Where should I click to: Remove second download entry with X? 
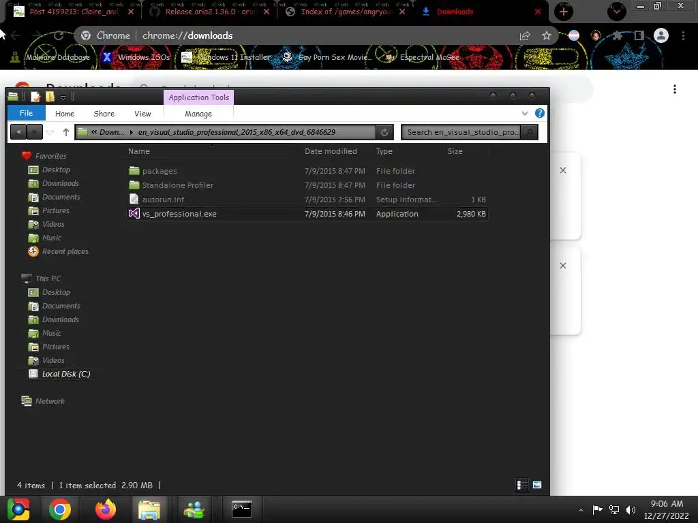562,266
